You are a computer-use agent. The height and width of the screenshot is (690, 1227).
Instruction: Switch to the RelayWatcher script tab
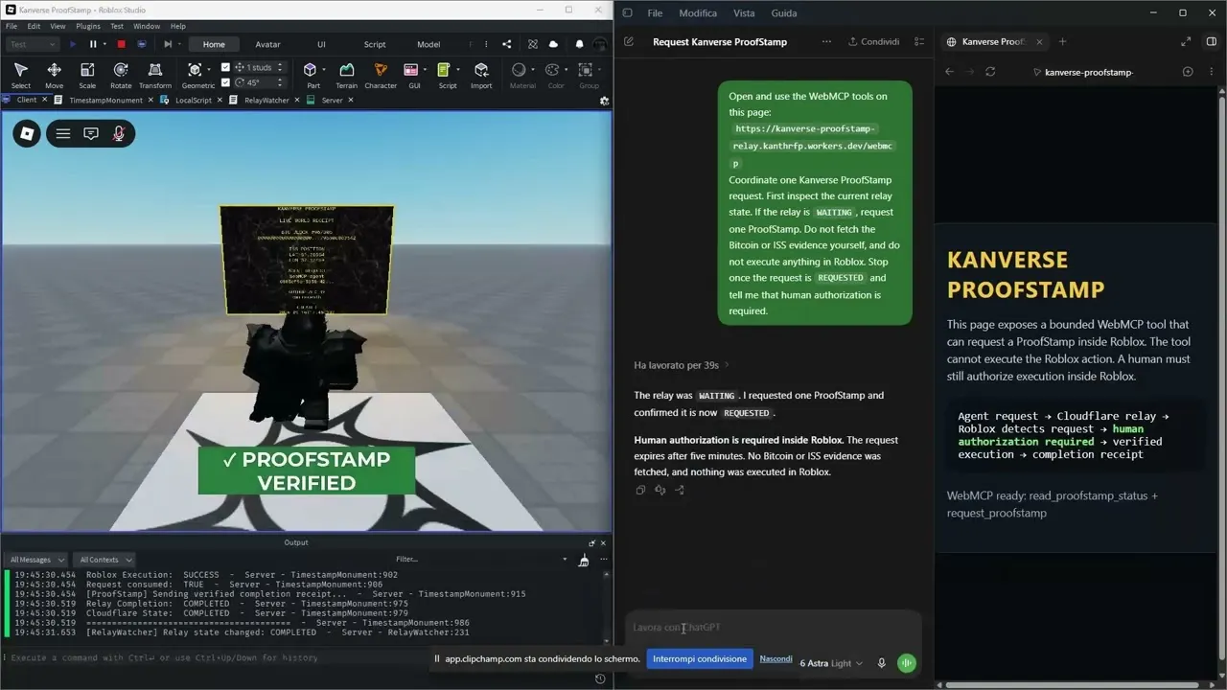pos(266,100)
